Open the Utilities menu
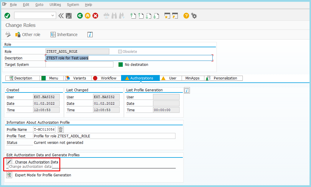Viewport: 311px width, 187px height. click(x=55, y=5)
